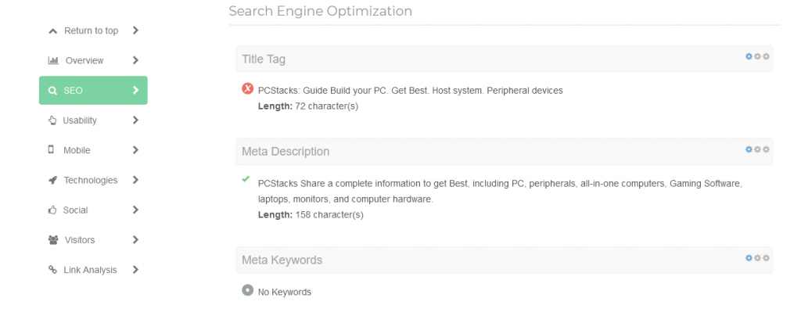Screen dimensions: 801x316
Task: Click the chain link icon for Link Analysis
Action: coord(52,270)
